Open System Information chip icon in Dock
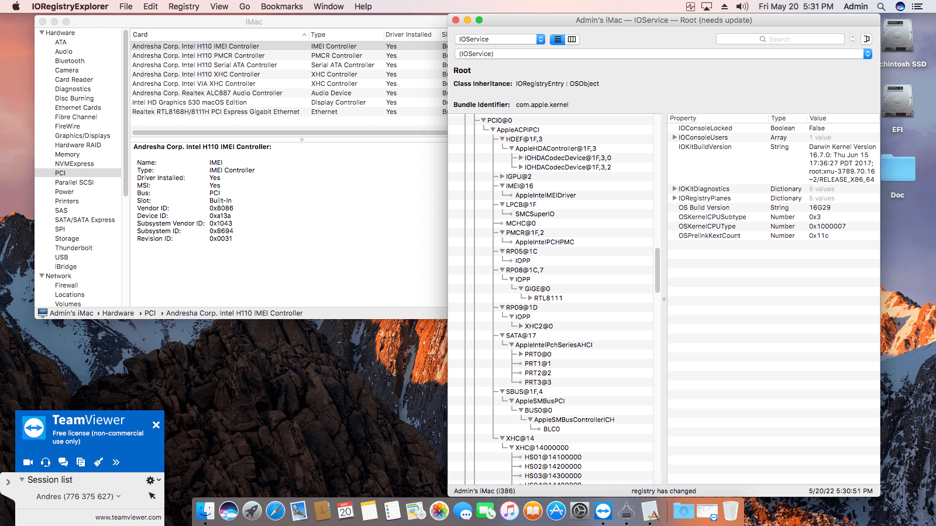 click(627, 511)
